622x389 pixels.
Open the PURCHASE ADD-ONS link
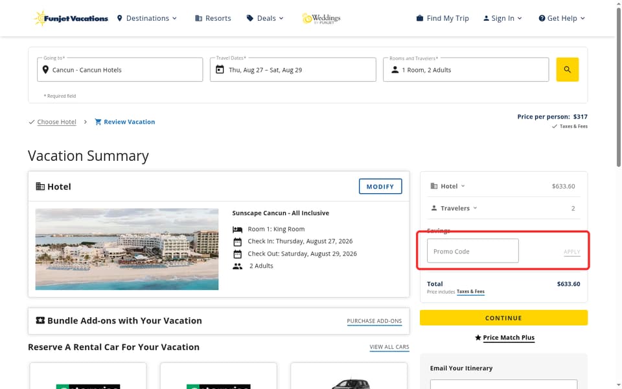click(x=374, y=321)
